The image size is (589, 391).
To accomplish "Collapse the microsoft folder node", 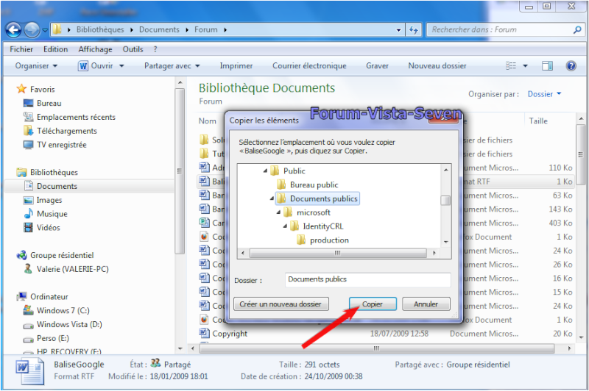I will [278, 212].
